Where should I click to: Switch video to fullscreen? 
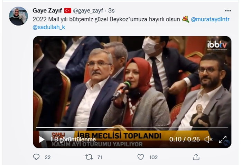coord(223,139)
